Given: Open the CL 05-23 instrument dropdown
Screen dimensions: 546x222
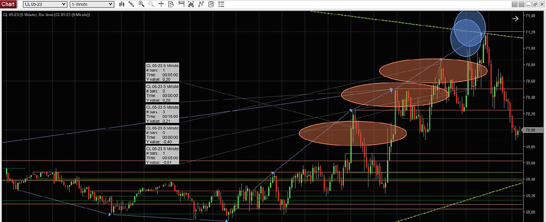Looking at the screenshot, I should click(45, 4).
